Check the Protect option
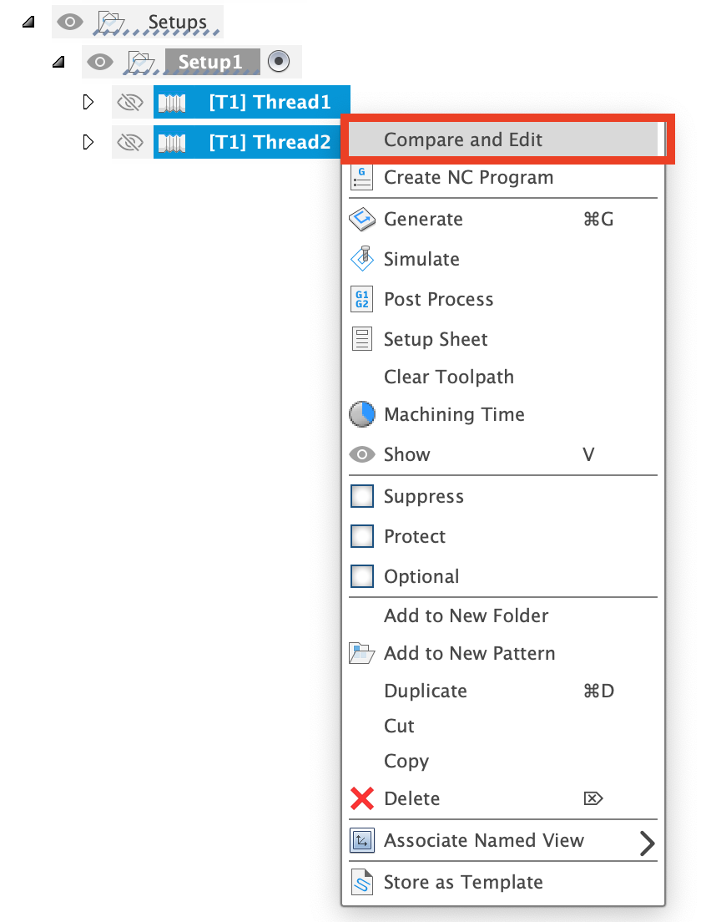The width and height of the screenshot is (701, 922). (x=361, y=536)
